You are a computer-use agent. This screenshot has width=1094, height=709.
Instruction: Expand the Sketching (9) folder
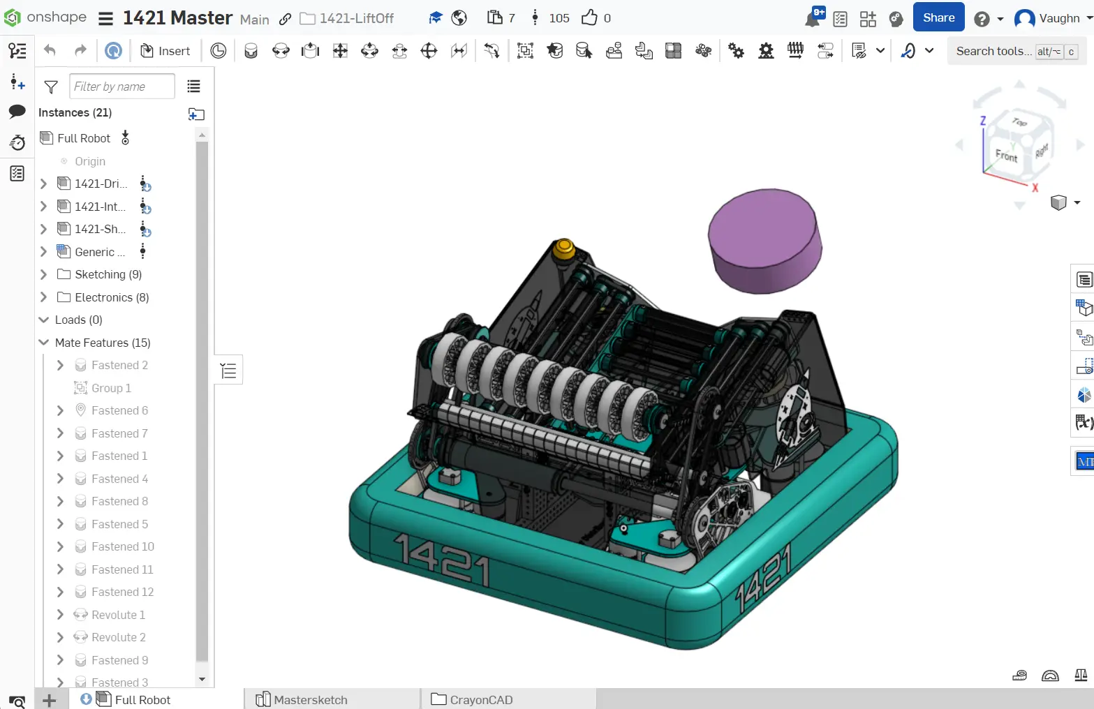click(43, 274)
